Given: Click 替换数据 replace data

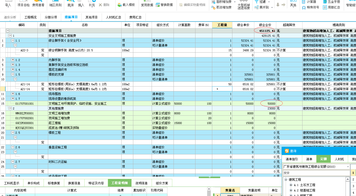Looking at the screenshot, I should [x=164, y=5].
